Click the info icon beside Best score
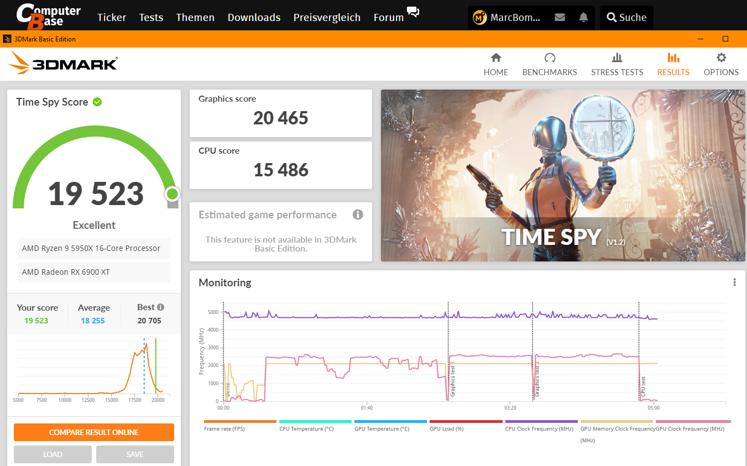The height and width of the screenshot is (466, 747). 160,307
